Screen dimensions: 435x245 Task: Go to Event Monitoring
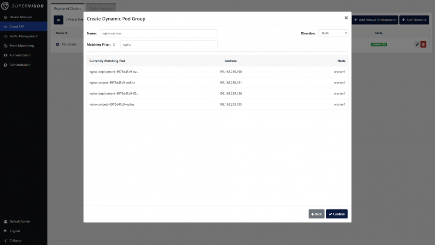click(21, 46)
